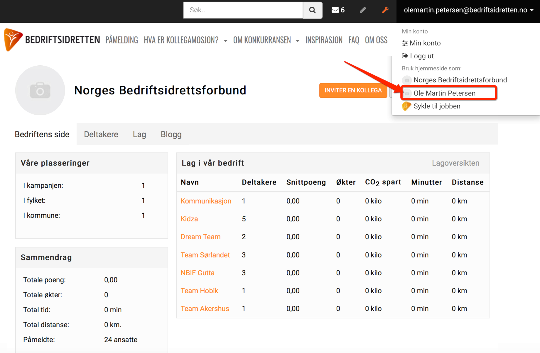Open the Team Hobik link
This screenshot has width=540, height=353.
coord(199,291)
